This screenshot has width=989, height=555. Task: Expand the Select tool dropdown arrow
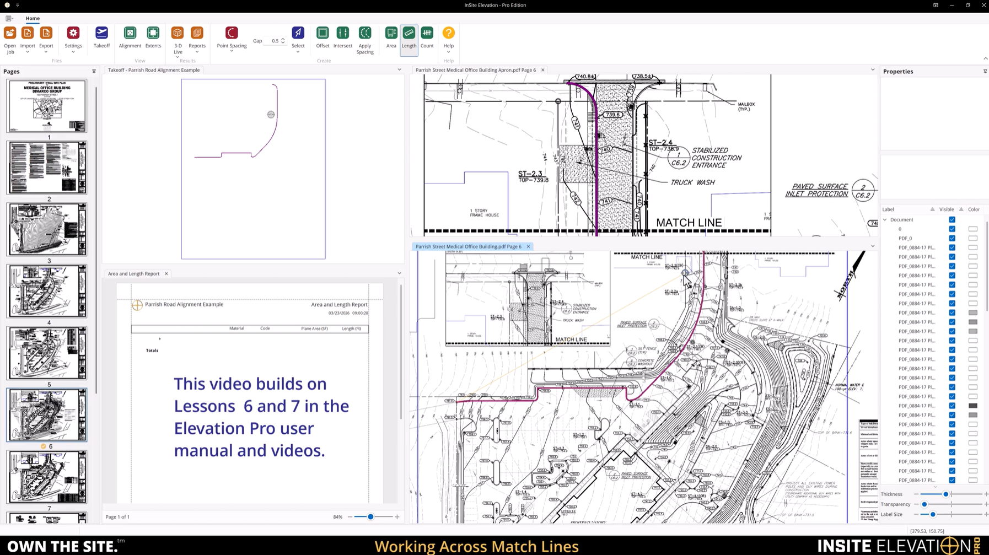coord(298,52)
